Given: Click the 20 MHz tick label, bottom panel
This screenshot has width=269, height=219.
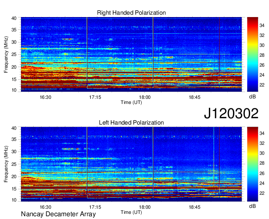Looking at the screenshot, I should 14,177.
